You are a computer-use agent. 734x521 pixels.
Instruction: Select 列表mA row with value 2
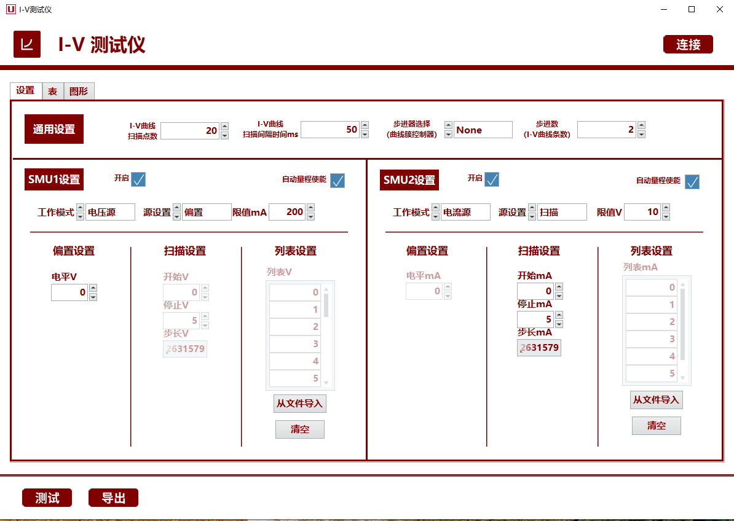pyautogui.click(x=652, y=322)
